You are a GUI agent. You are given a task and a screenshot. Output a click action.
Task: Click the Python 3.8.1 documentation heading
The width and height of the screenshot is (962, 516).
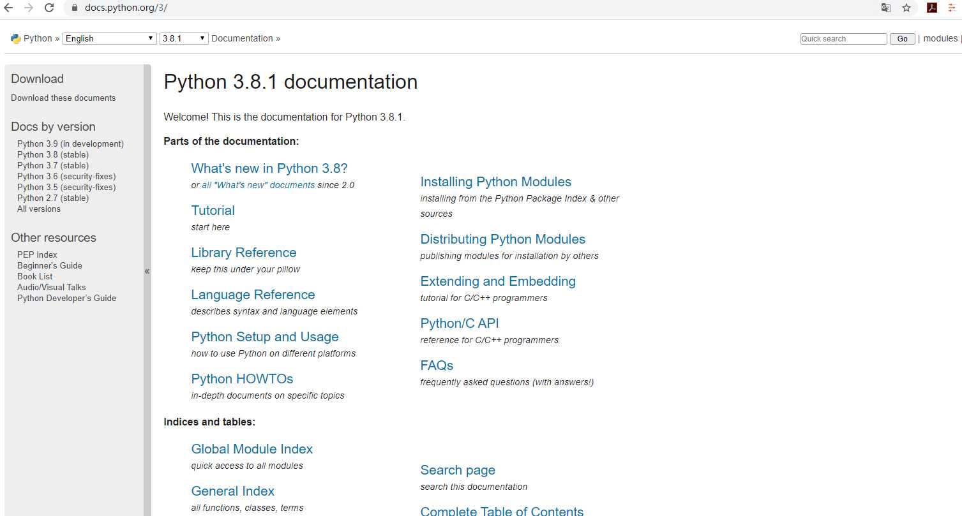290,82
